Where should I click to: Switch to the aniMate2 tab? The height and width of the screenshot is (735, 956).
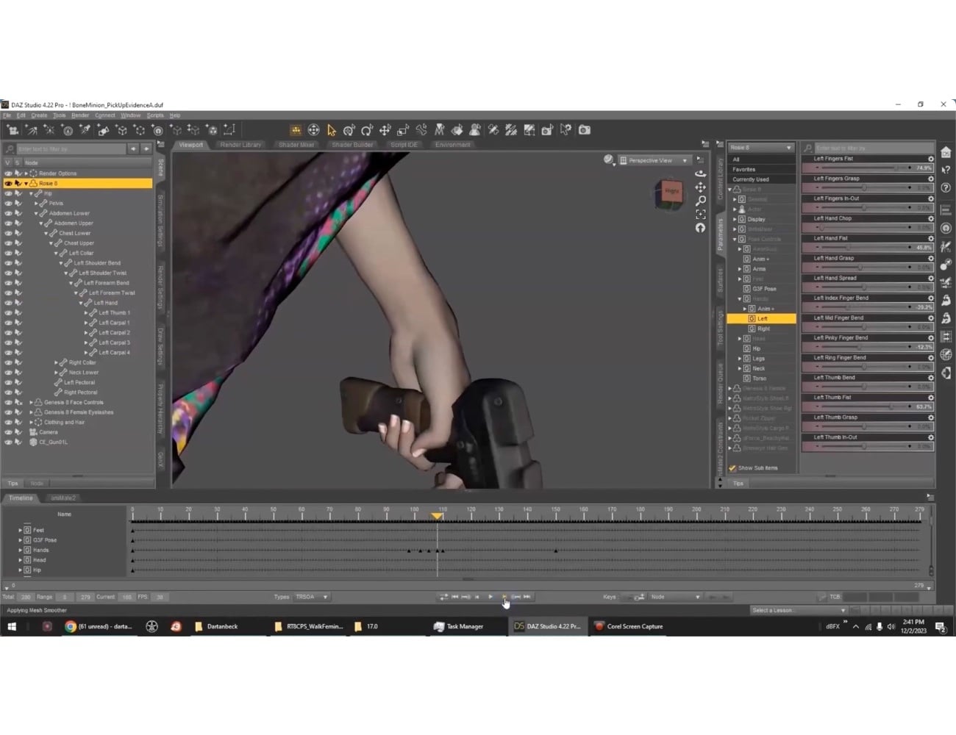click(x=63, y=498)
